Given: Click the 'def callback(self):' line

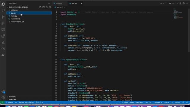Looking at the screenshot, I should (73, 74).
